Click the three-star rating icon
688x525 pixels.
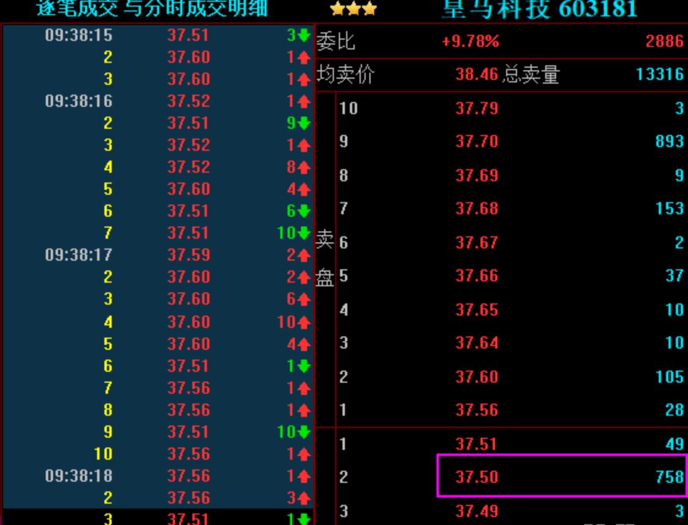click(x=353, y=9)
